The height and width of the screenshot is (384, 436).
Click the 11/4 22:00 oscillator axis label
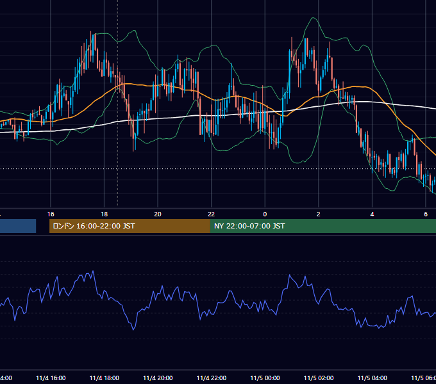pyautogui.click(x=212, y=378)
